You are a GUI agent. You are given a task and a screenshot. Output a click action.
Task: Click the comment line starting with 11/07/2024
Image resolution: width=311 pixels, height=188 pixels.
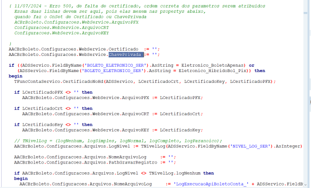pos(137,6)
